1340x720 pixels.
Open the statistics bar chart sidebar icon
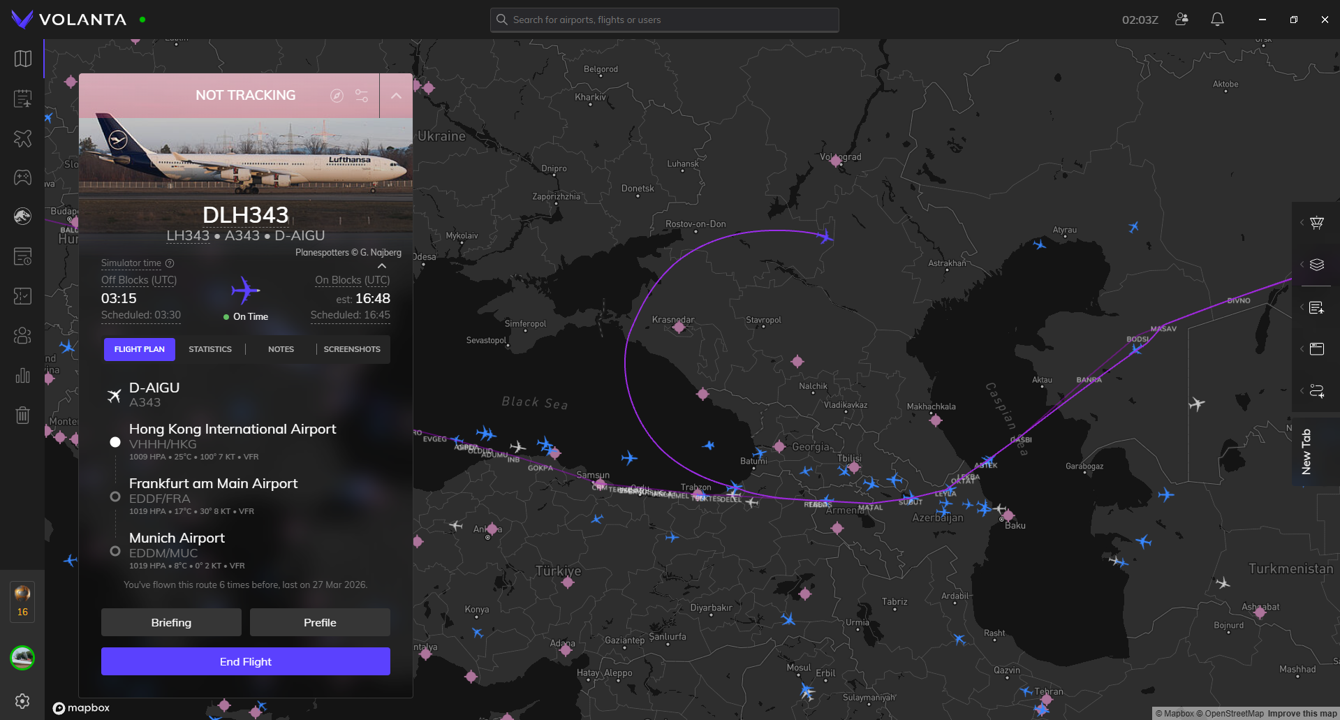pyautogui.click(x=22, y=376)
